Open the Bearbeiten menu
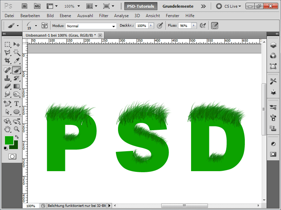The height and width of the screenshot is (210, 281). tap(30, 16)
